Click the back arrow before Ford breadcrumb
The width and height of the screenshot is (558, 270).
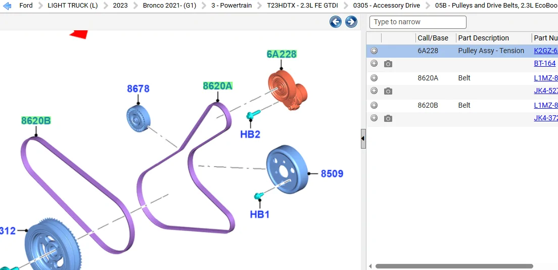coord(7,6)
